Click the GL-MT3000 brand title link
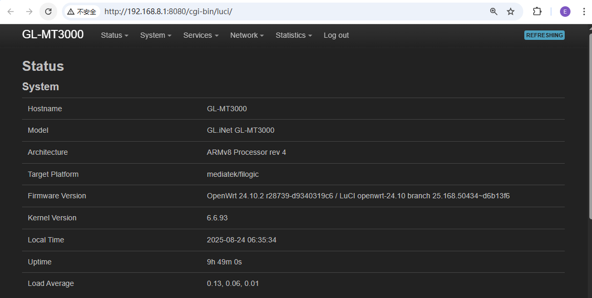This screenshot has height=298, width=592. coord(52,35)
